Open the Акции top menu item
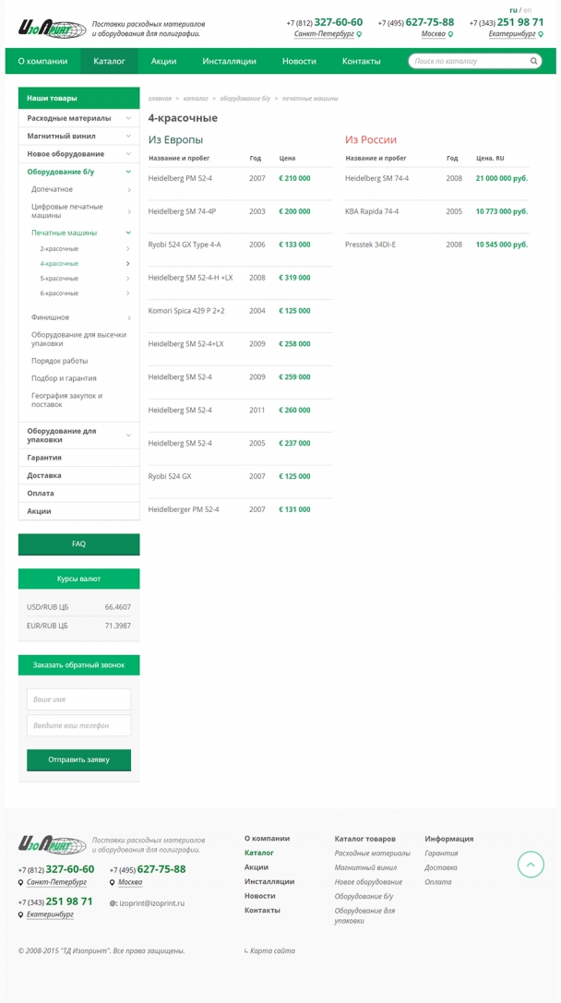561x1003 pixels. click(163, 62)
